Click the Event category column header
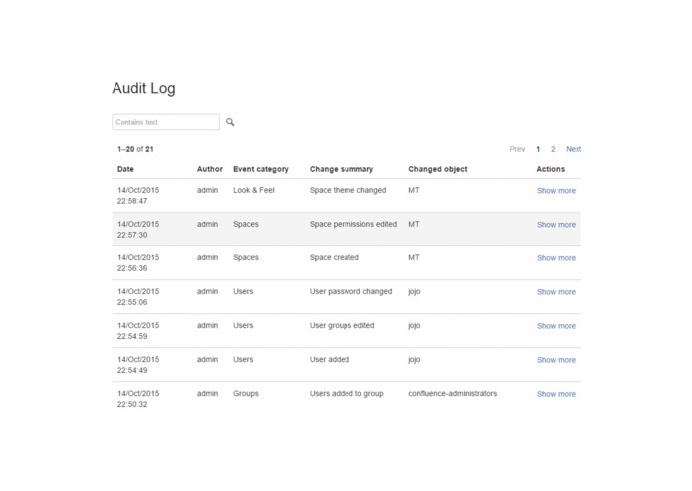The width and height of the screenshot is (692, 491). coord(261,169)
